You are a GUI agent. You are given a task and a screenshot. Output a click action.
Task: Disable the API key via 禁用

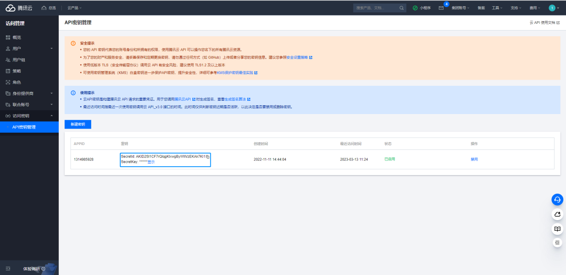coord(474,159)
